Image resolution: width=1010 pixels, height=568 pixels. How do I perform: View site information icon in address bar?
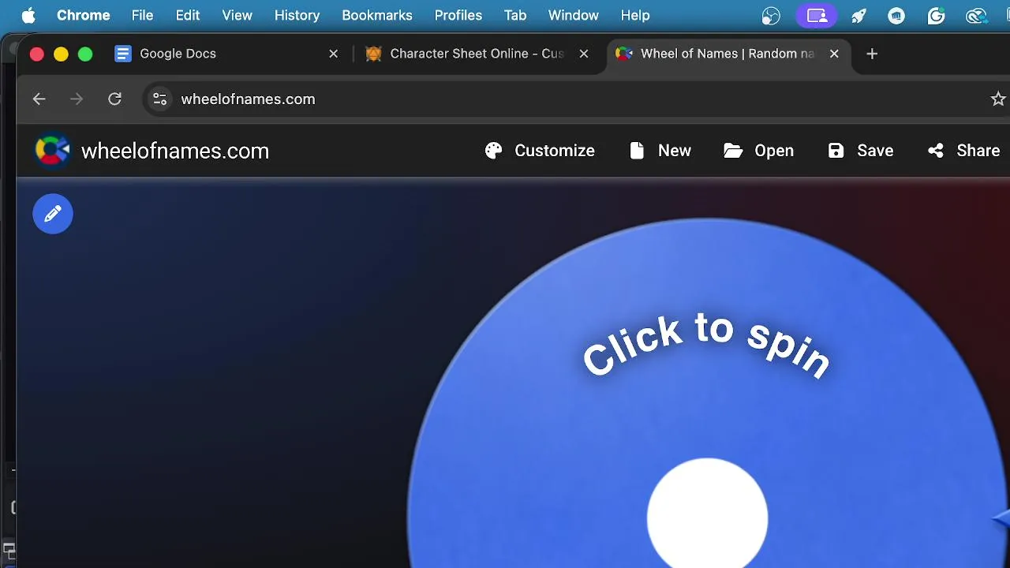(x=159, y=99)
